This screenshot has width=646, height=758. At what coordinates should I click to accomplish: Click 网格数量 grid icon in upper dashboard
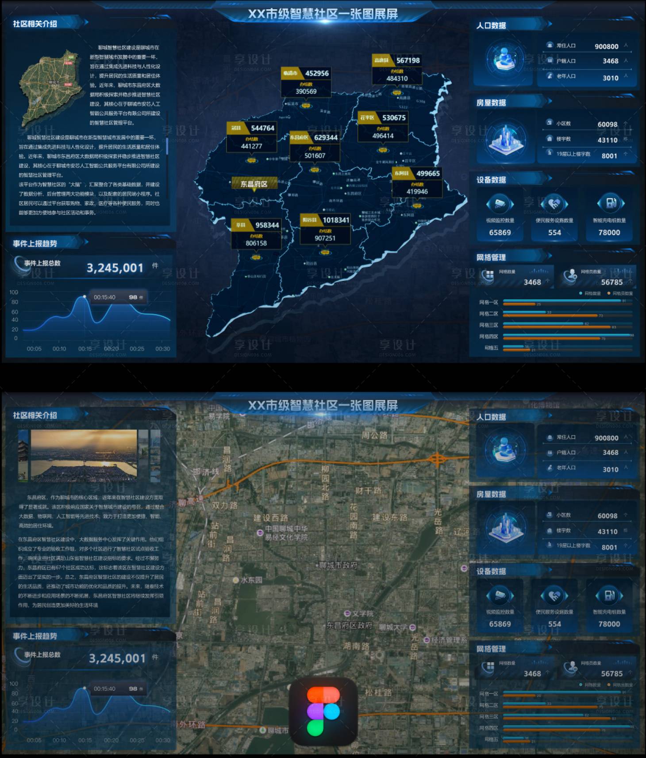pos(488,276)
